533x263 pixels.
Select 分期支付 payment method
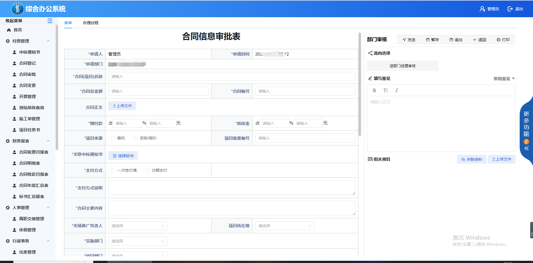tap(147, 170)
